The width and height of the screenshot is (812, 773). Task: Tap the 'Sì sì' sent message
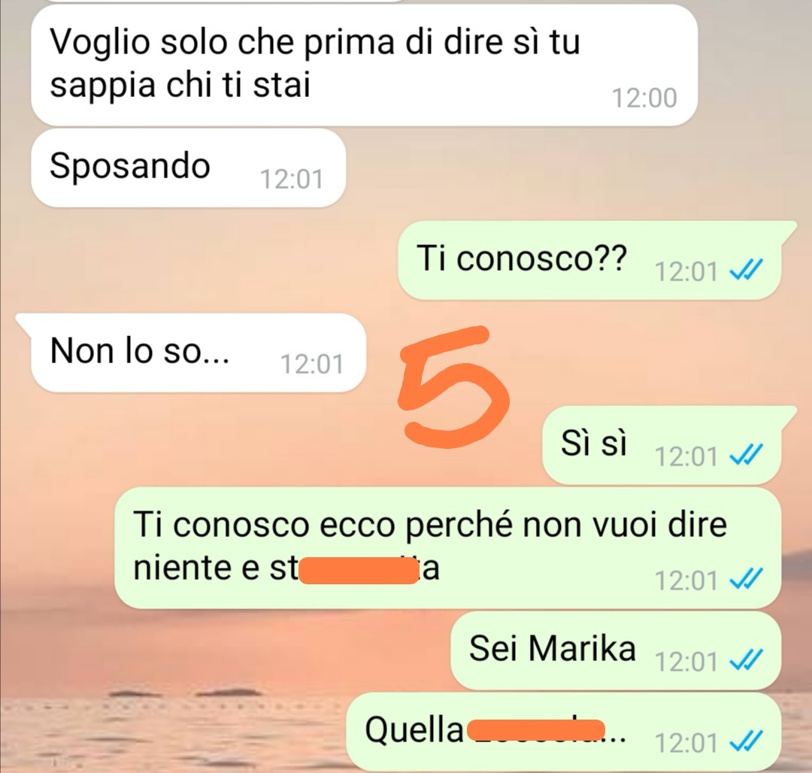[x=662, y=444]
